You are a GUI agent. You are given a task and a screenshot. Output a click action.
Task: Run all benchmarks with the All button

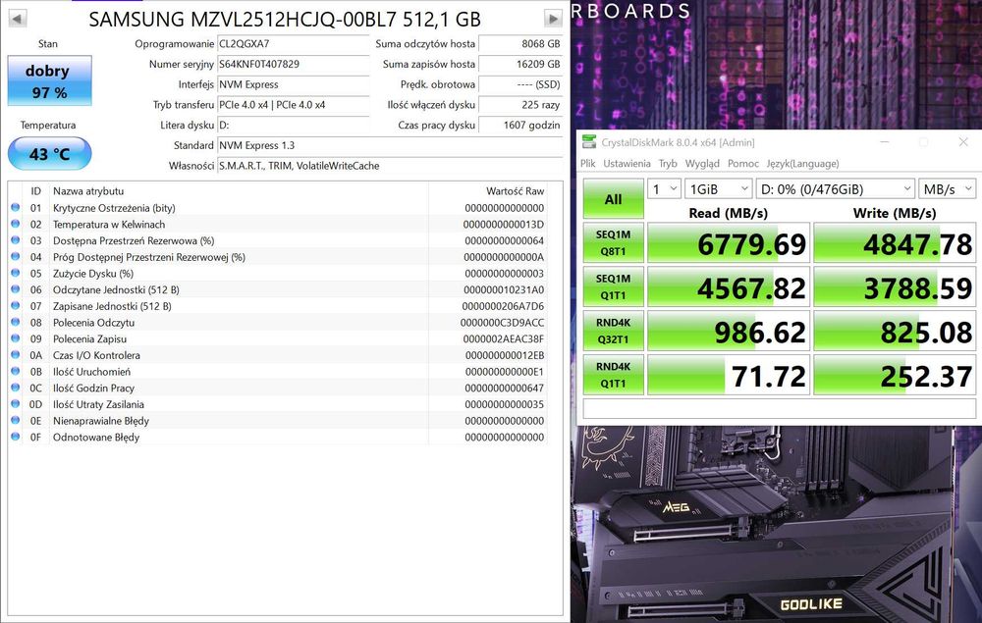click(x=613, y=199)
